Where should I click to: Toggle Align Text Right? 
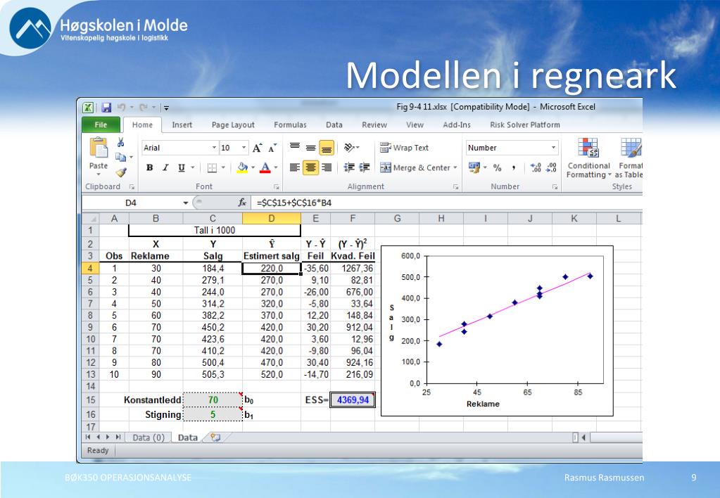coord(327,167)
